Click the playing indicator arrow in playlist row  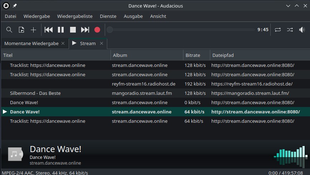pyautogui.click(x=5, y=112)
